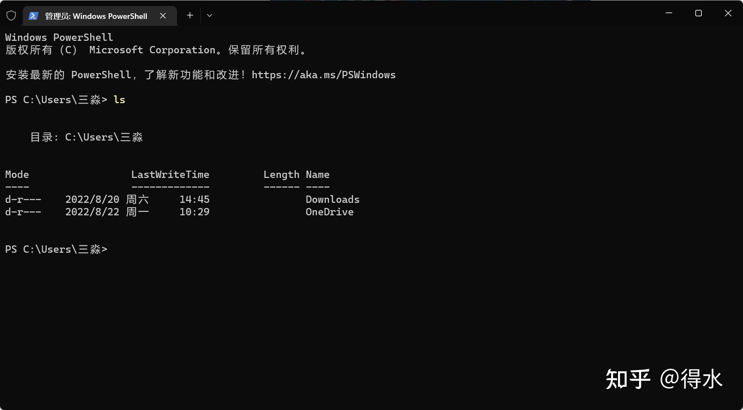The image size is (743, 410).
Task: Open a new tab with the plus icon
Action: [x=189, y=15]
